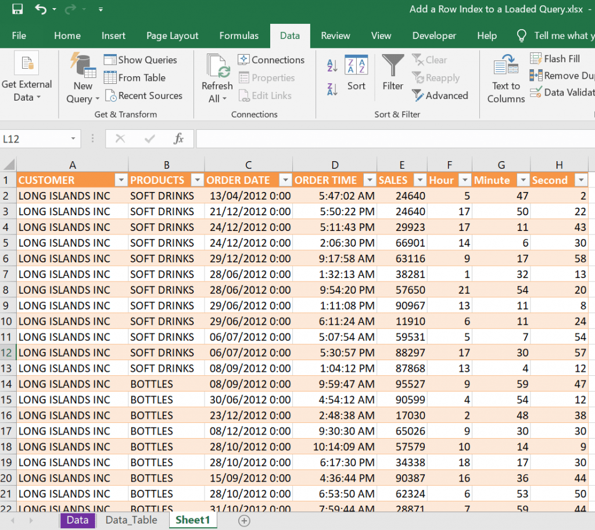Use the Flash Fill icon
The height and width of the screenshot is (530, 595).
click(536, 59)
